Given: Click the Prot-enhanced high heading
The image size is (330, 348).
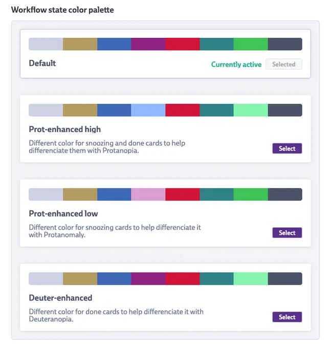Looking at the screenshot, I should (65, 129).
